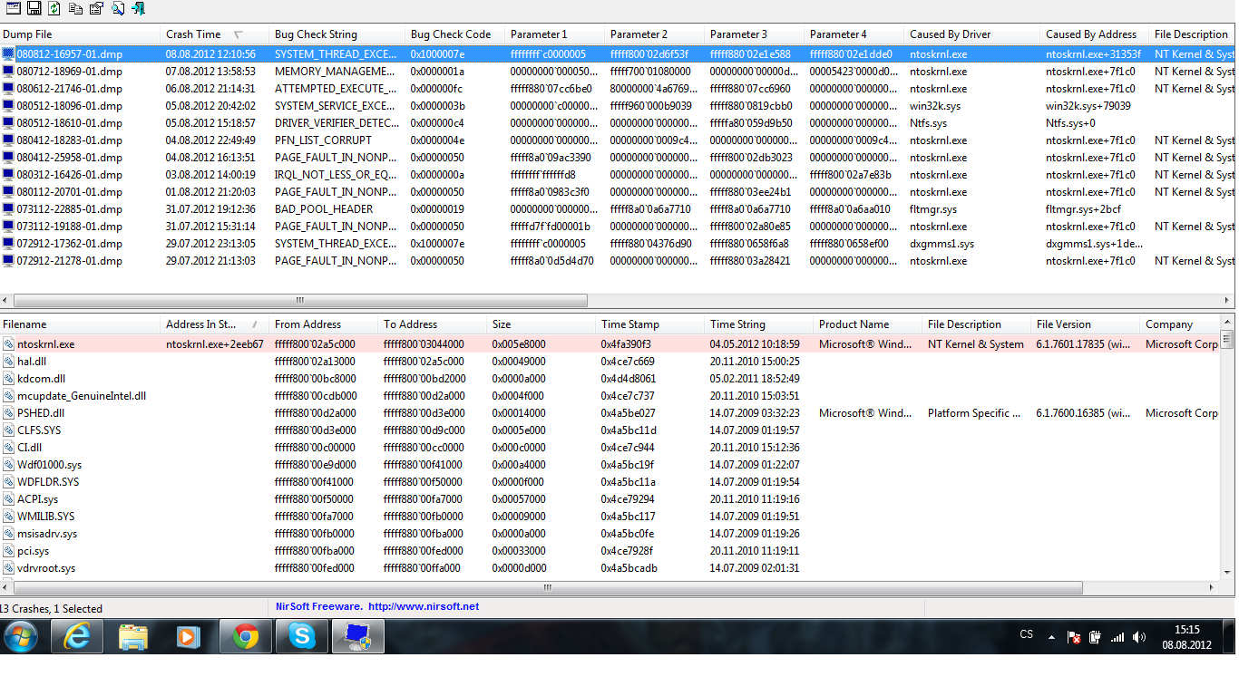
Task: Sort crashes by the Dump File column
Action: [x=81, y=34]
